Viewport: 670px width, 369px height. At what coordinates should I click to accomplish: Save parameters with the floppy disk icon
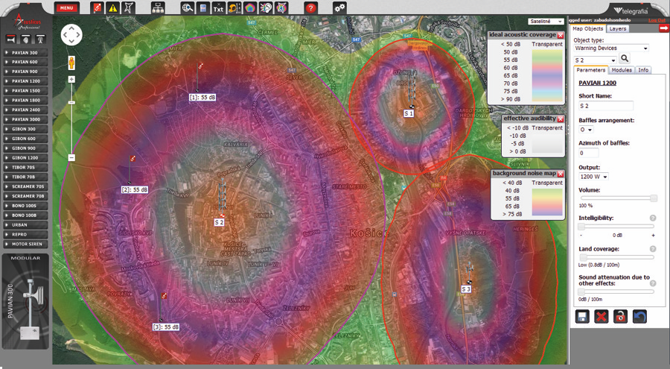point(583,317)
